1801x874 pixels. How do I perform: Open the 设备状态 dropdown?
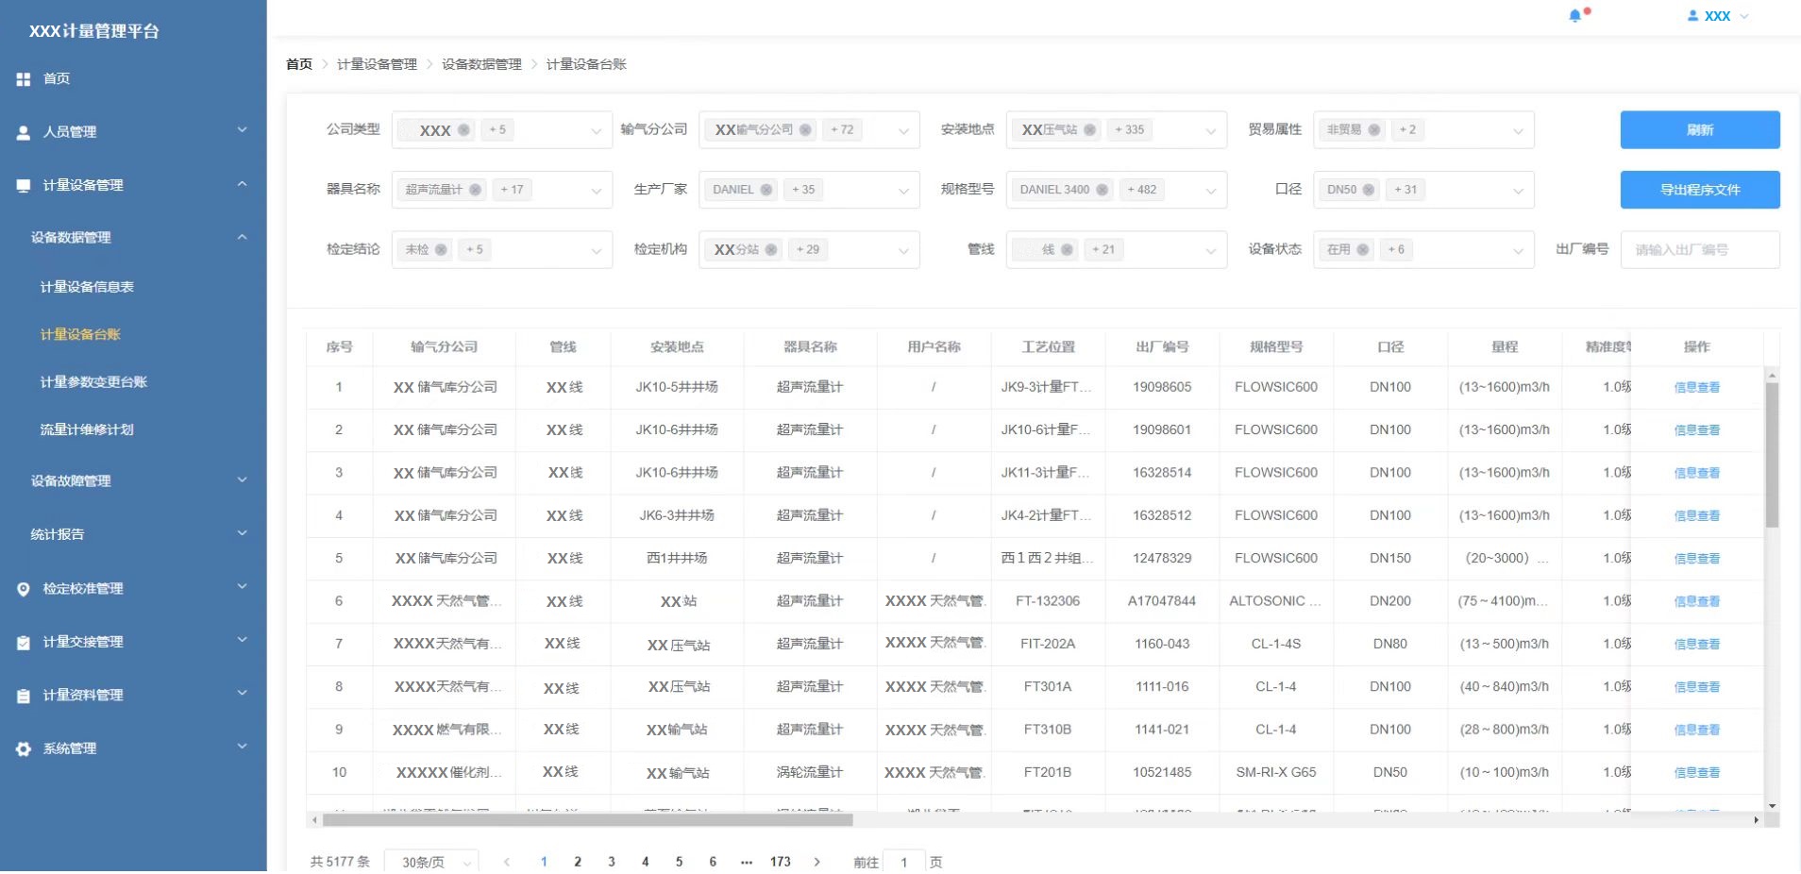(x=1423, y=250)
